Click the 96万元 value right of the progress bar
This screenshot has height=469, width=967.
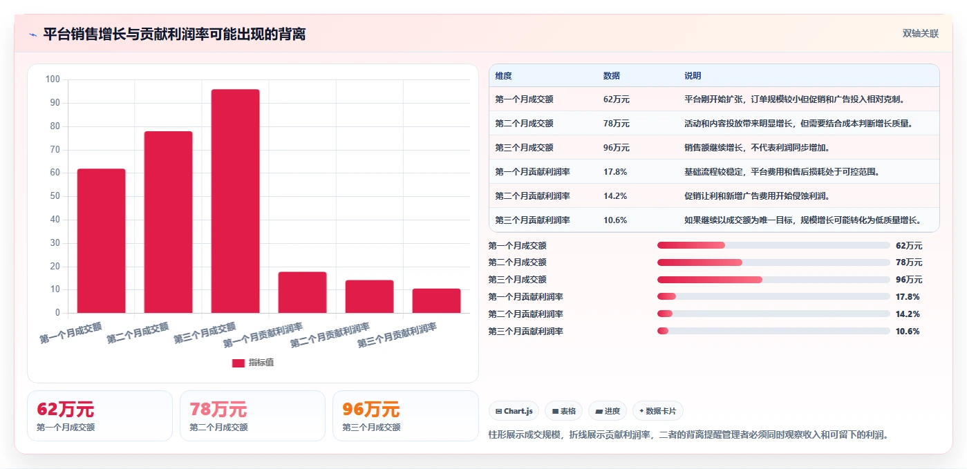[x=909, y=280]
